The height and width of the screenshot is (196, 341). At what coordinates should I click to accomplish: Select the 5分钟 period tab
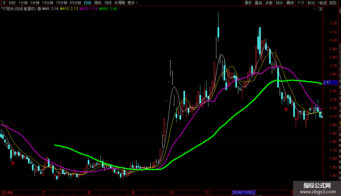point(35,3)
